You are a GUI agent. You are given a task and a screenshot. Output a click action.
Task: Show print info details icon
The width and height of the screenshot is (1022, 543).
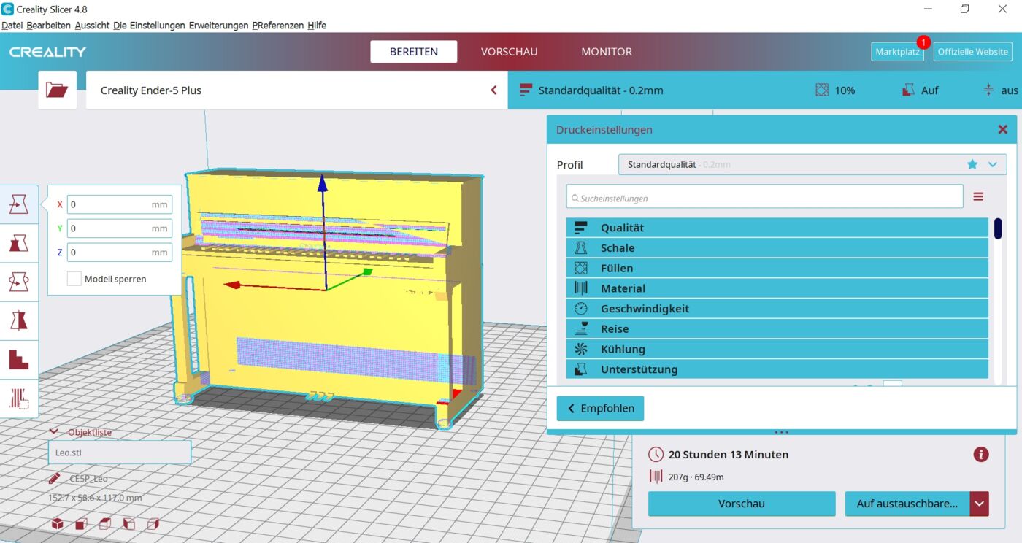(981, 455)
